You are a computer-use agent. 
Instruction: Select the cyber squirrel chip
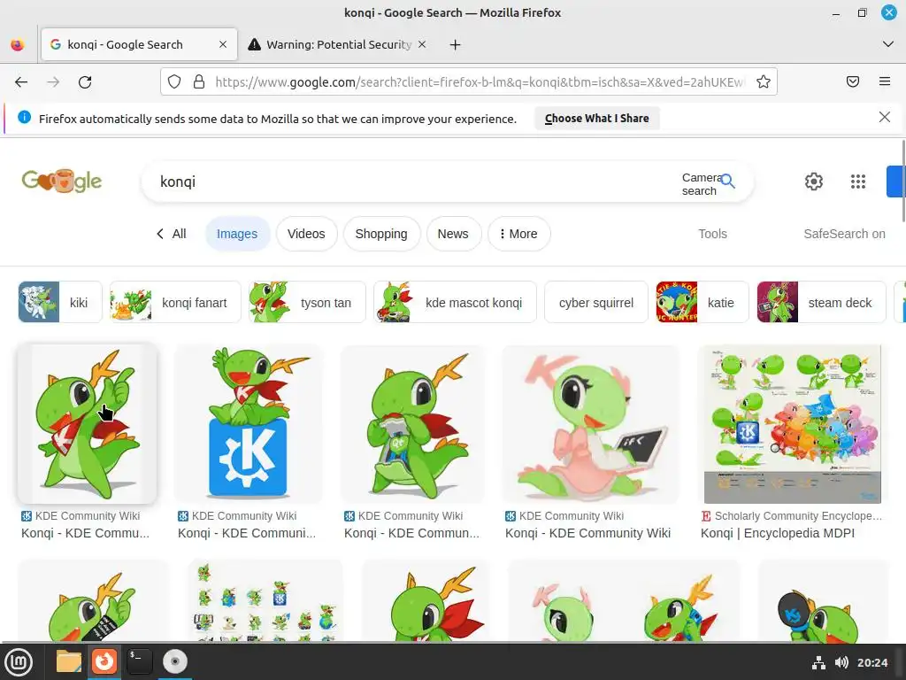596,302
